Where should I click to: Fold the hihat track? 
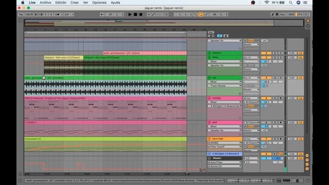pos(209,57)
